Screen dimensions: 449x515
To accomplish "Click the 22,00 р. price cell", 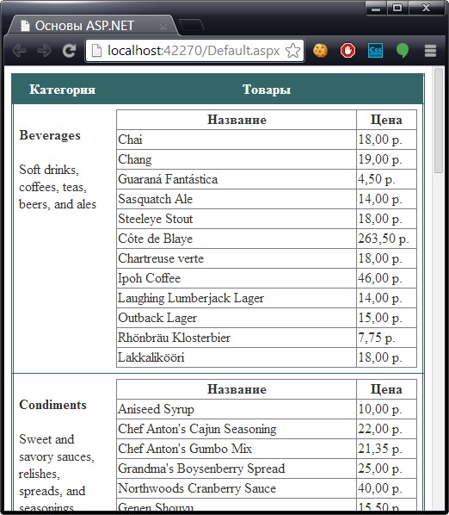I will [387, 429].
